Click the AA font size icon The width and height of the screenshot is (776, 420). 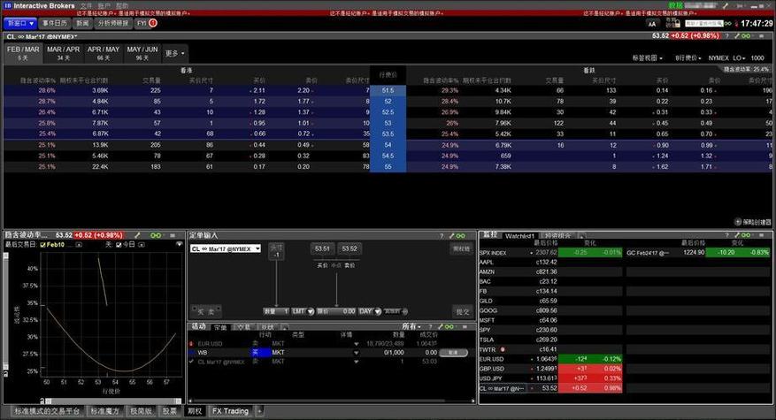click(x=652, y=24)
